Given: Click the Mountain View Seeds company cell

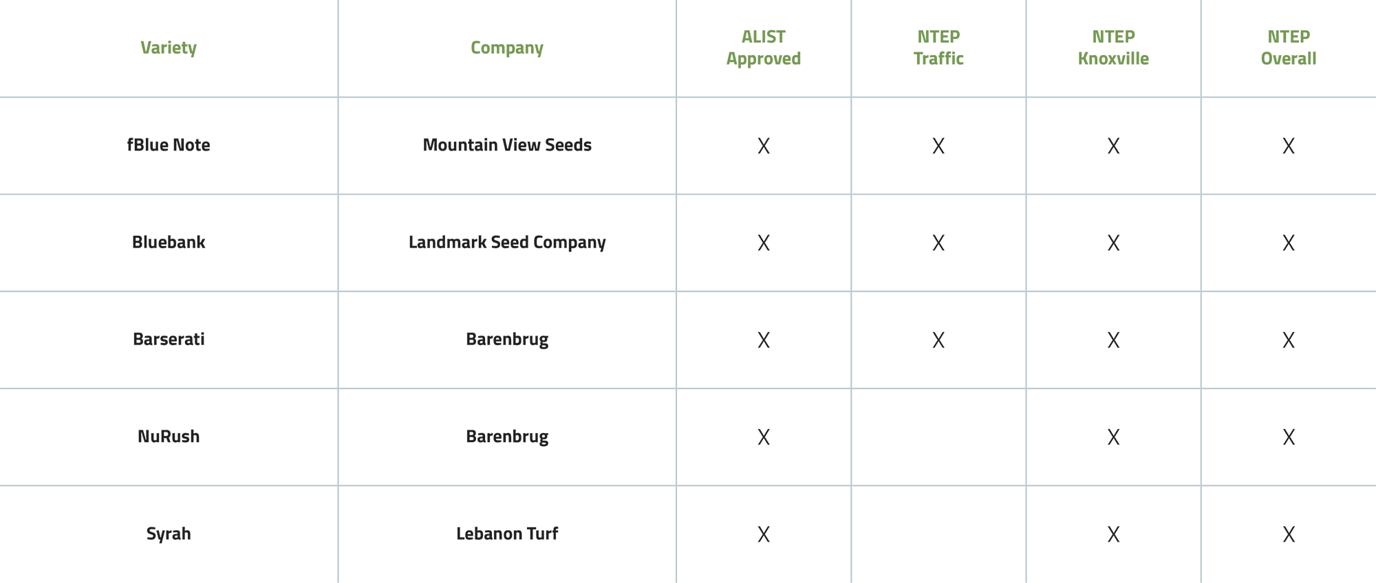Looking at the screenshot, I should click(x=507, y=145).
